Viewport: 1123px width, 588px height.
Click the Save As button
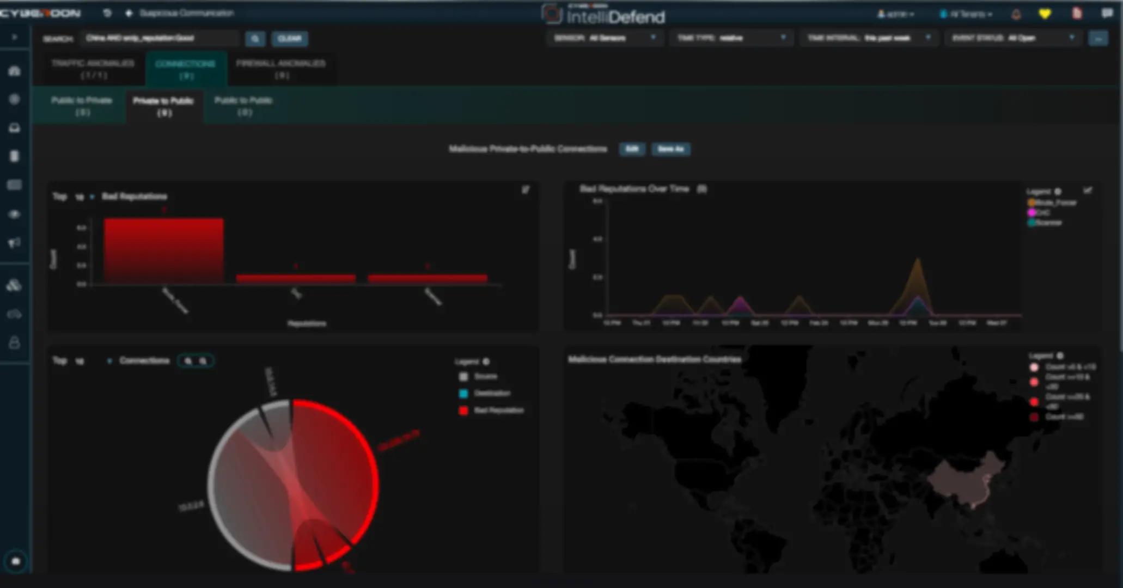pyautogui.click(x=670, y=149)
